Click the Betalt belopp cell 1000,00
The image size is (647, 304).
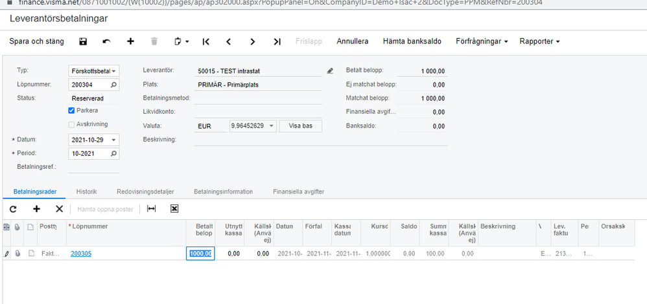click(200, 254)
